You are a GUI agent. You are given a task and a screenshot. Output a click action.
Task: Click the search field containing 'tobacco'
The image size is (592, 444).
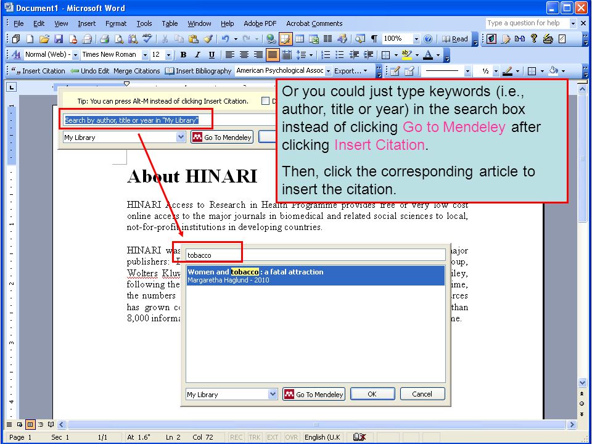tap(316, 255)
